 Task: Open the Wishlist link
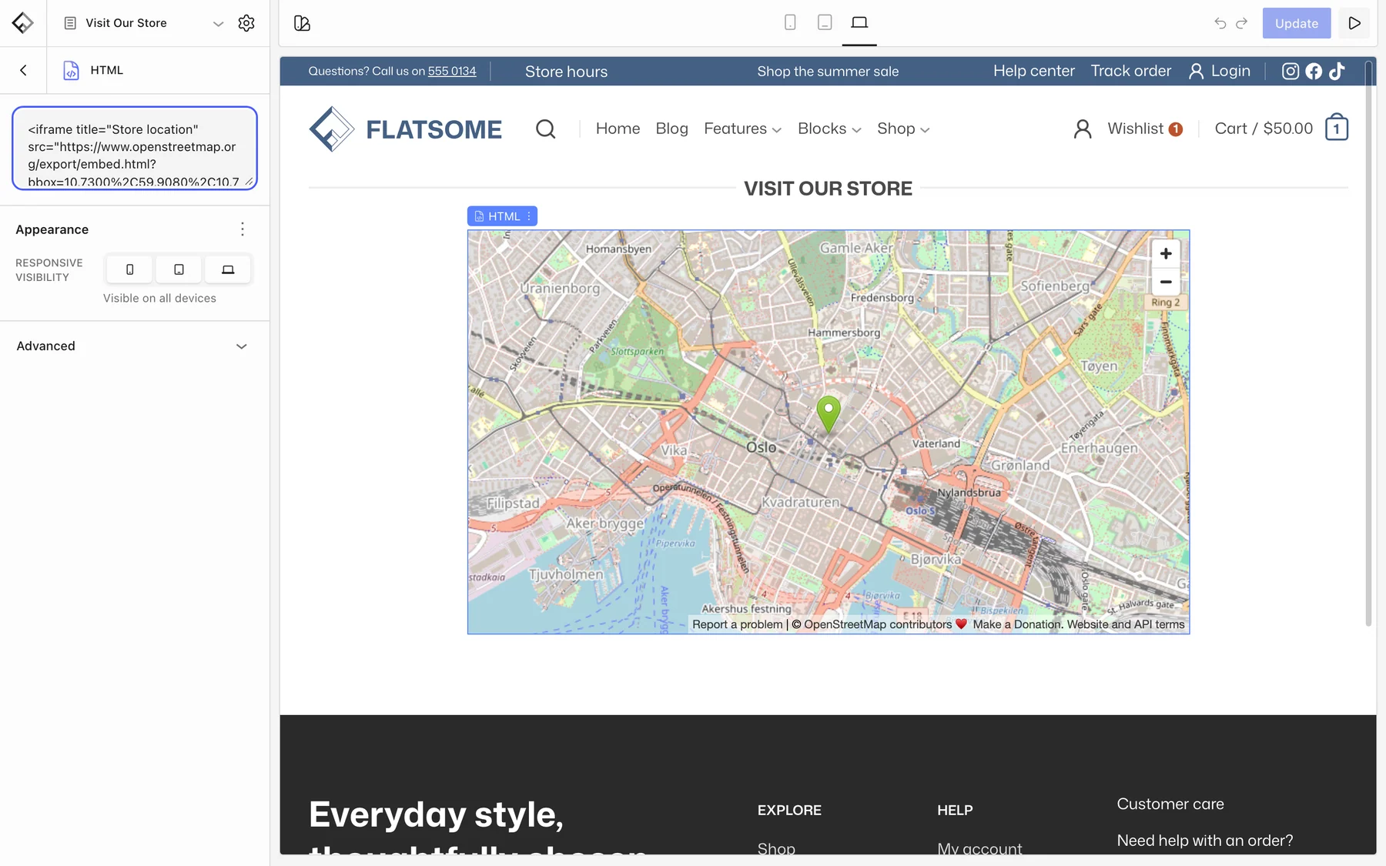pyautogui.click(x=1144, y=129)
